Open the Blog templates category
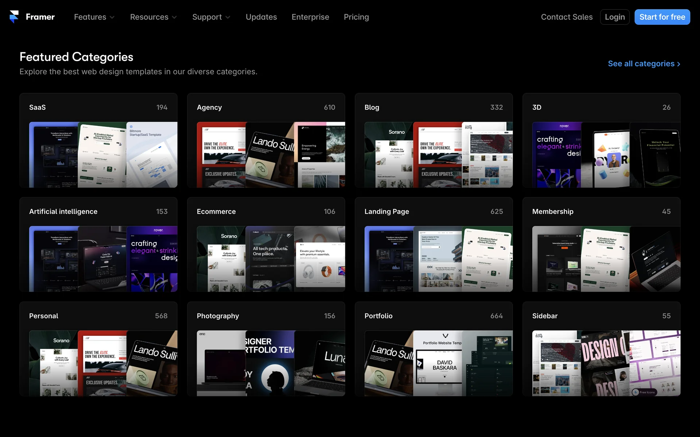 433,140
